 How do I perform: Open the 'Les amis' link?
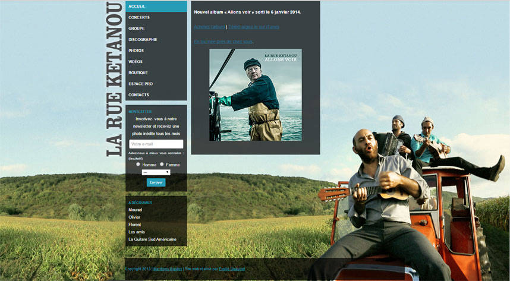[x=137, y=232]
